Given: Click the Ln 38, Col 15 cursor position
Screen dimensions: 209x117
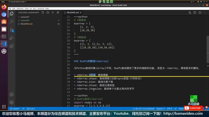Looking at the screenshot, I should click(x=143, y=109).
